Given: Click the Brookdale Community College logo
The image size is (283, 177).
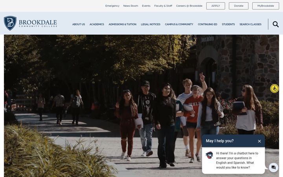Looking at the screenshot, I should [30, 23].
